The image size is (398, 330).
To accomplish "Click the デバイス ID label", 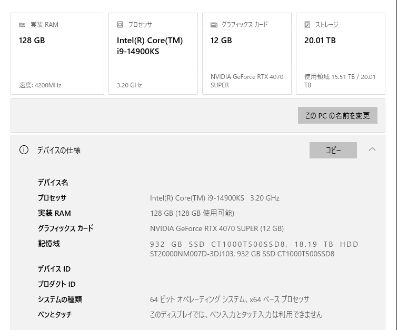I will [x=54, y=269].
